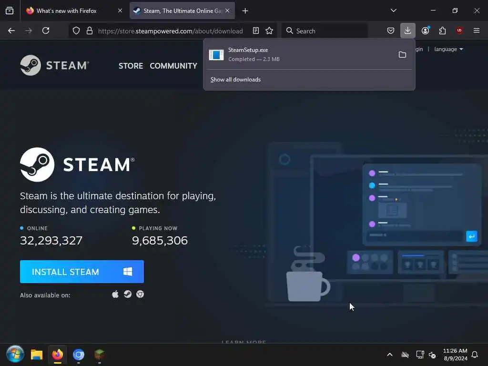Click the INSTALL STEAM button
The width and height of the screenshot is (488, 366).
pos(82,272)
